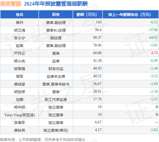
Task: Select the name cell 唐成富
Action: (x=20, y=84)
